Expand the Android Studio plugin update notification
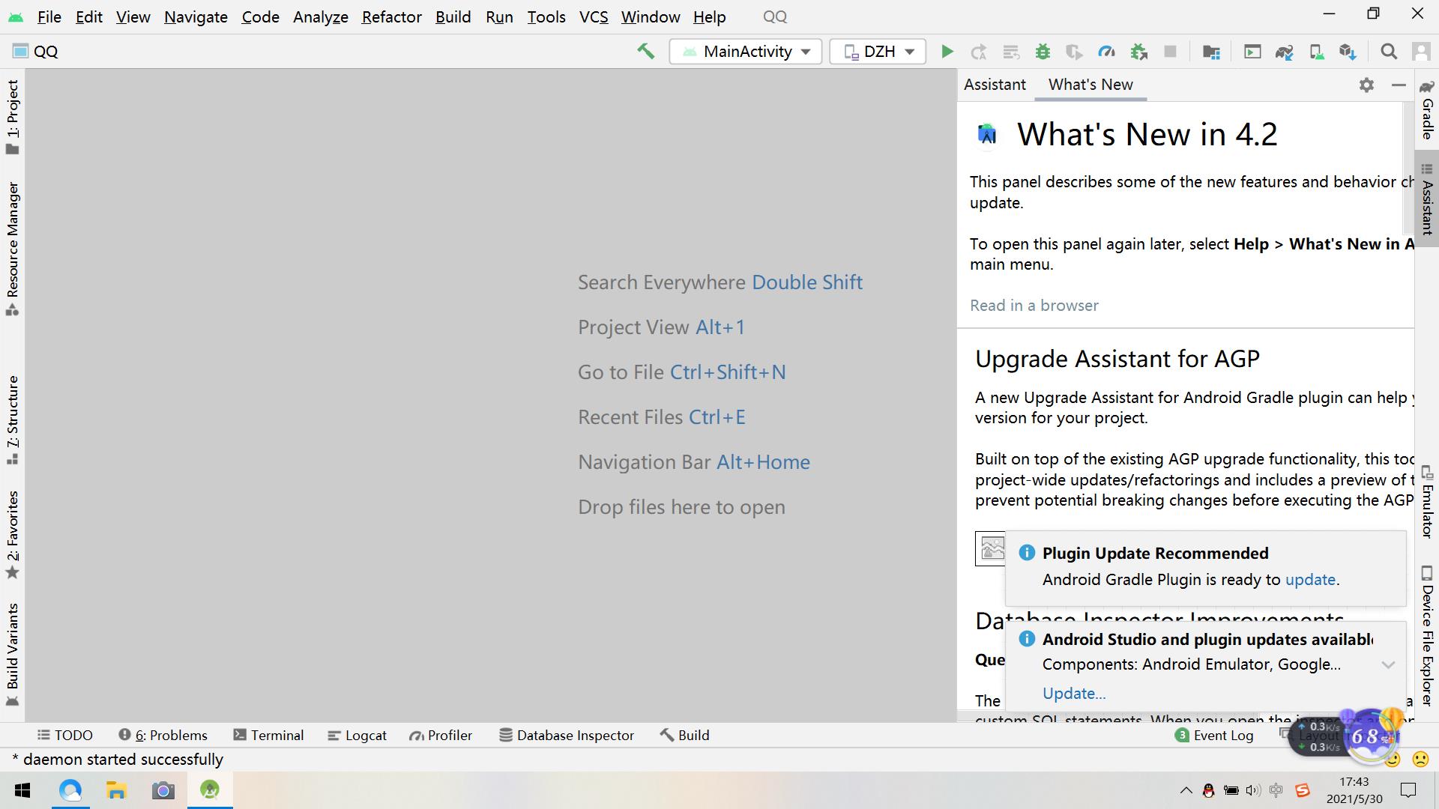The width and height of the screenshot is (1439, 809). tap(1387, 664)
